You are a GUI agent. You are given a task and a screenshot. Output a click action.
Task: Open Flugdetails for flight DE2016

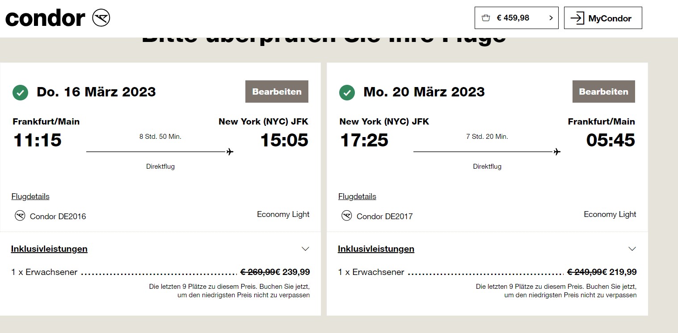point(30,196)
